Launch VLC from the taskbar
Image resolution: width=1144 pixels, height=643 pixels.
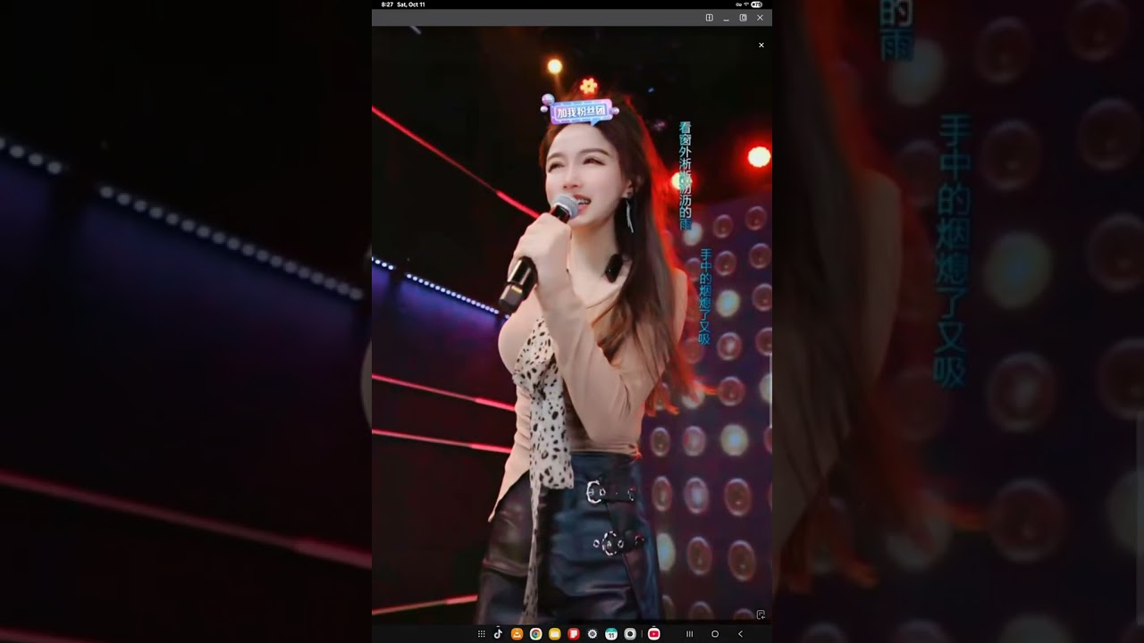pos(517,634)
